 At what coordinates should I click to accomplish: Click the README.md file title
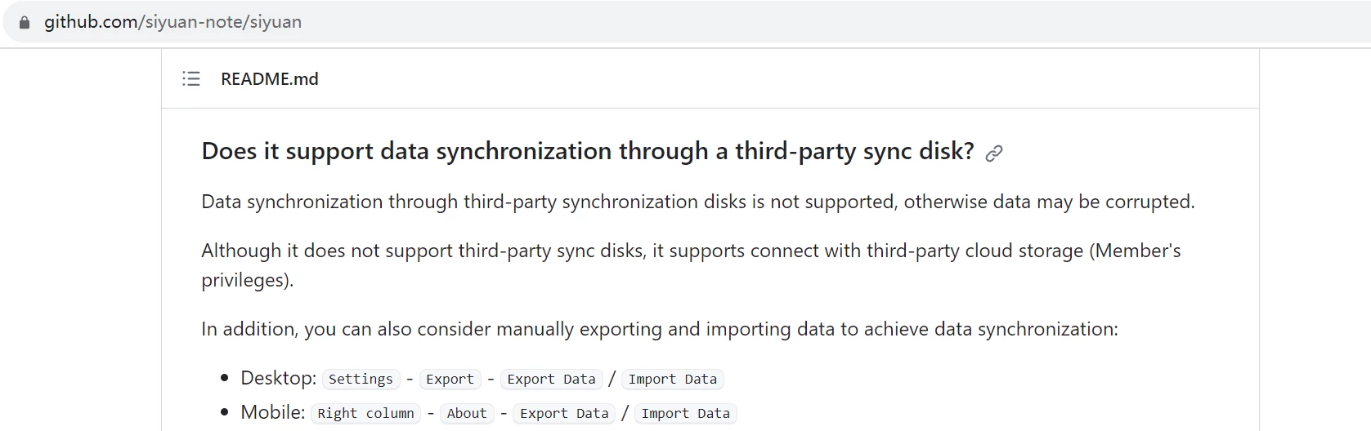coord(270,79)
